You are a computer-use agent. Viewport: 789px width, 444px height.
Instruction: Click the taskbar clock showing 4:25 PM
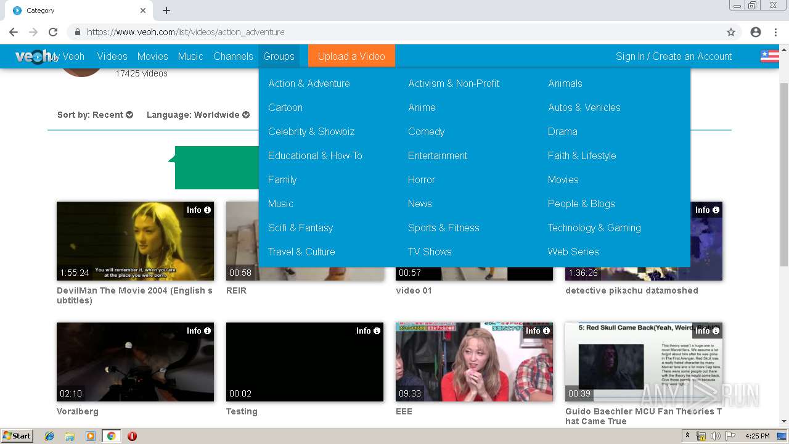click(757, 436)
